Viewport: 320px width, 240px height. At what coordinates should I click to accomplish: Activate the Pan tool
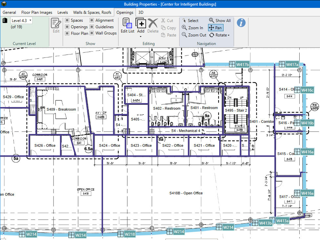tap(215, 28)
